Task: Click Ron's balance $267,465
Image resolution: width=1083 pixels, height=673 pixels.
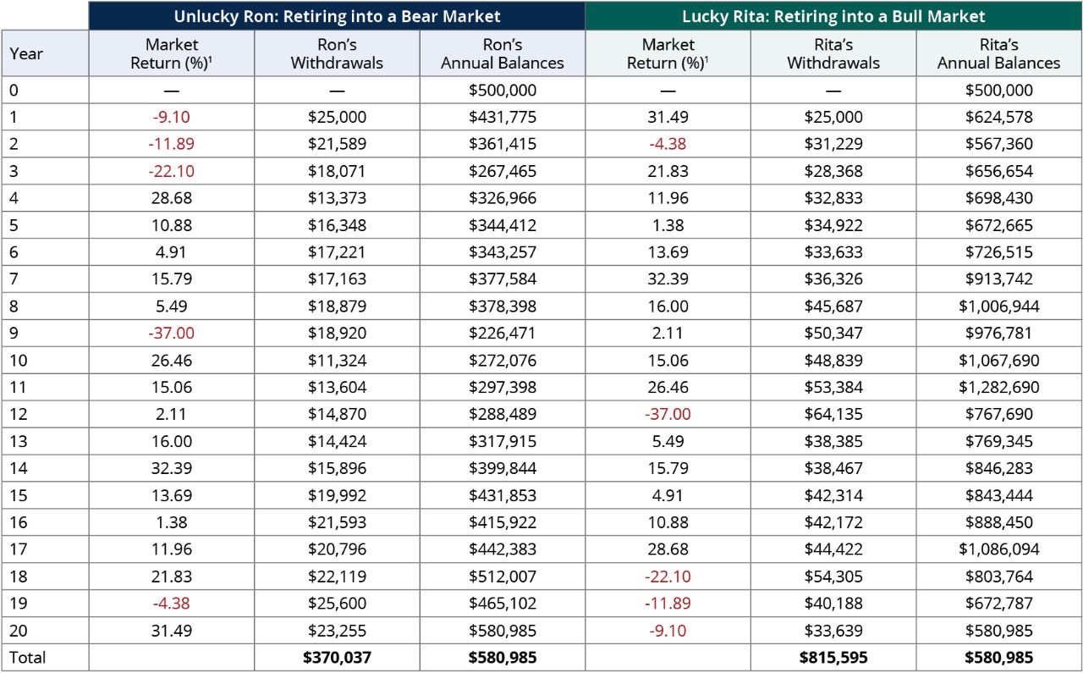Action: coord(503,171)
